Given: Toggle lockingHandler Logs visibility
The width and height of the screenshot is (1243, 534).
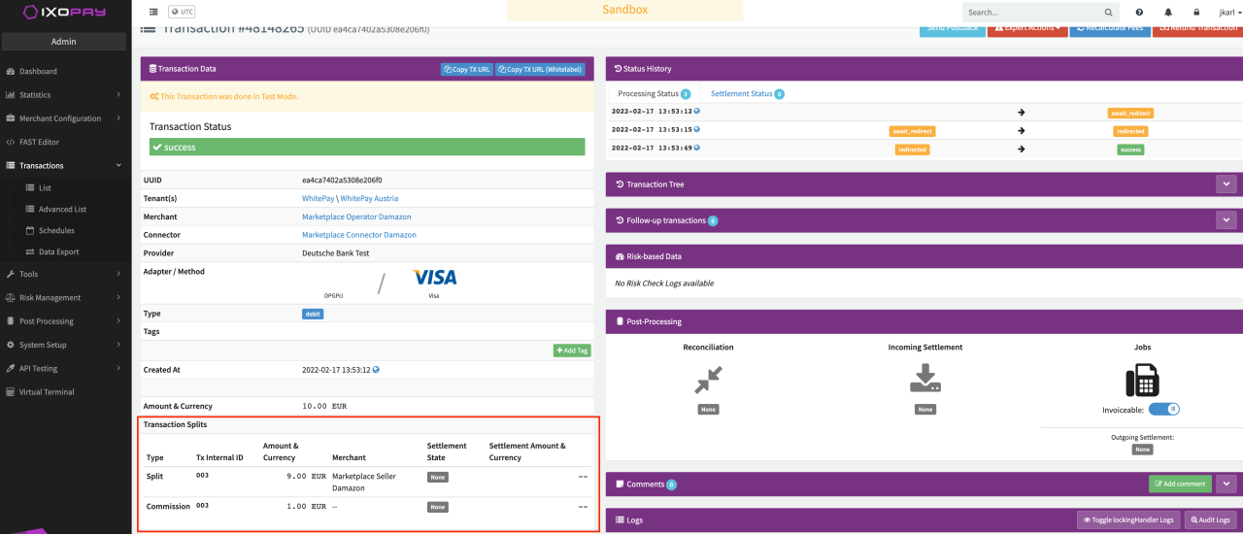Looking at the screenshot, I should [x=1128, y=520].
